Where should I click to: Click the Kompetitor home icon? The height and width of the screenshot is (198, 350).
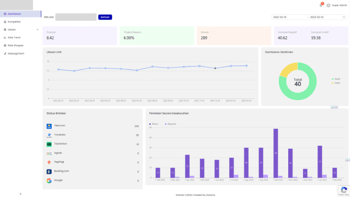(5, 22)
